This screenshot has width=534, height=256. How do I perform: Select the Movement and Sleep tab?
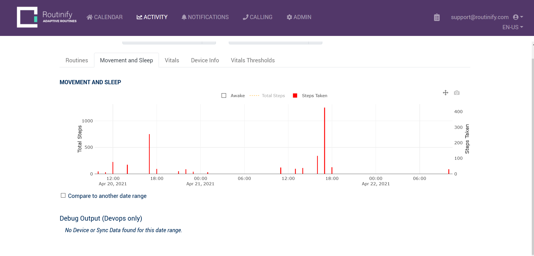pos(126,60)
